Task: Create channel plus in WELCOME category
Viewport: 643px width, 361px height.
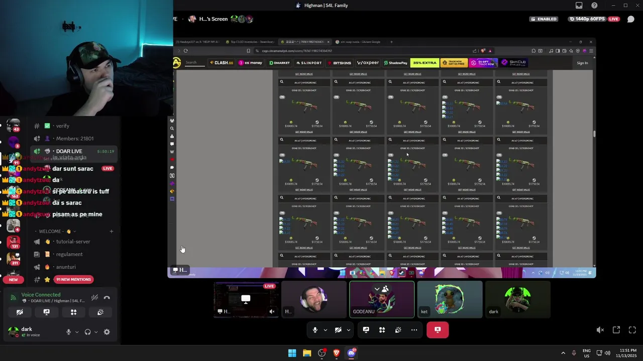Action: tap(111, 231)
